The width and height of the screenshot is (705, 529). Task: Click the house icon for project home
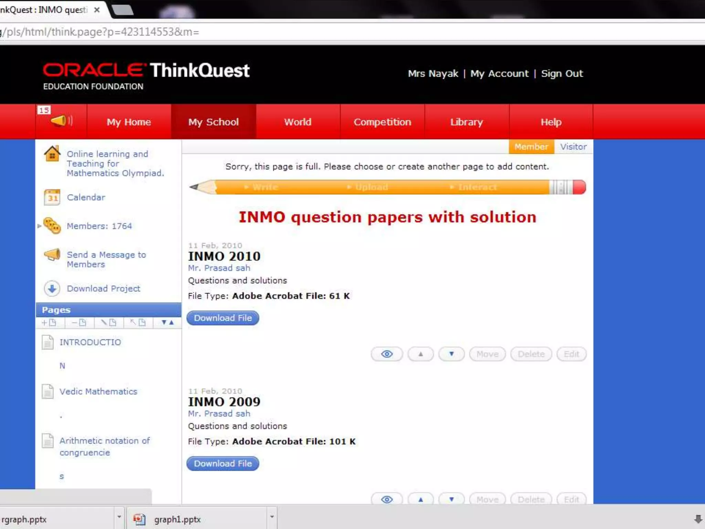(52, 154)
